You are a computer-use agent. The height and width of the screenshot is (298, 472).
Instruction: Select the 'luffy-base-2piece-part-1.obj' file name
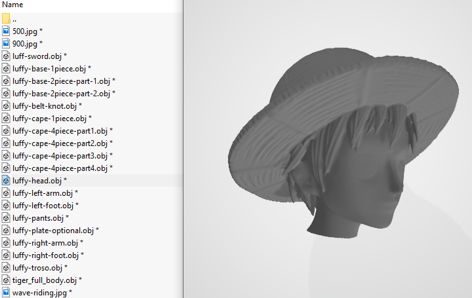pos(61,81)
